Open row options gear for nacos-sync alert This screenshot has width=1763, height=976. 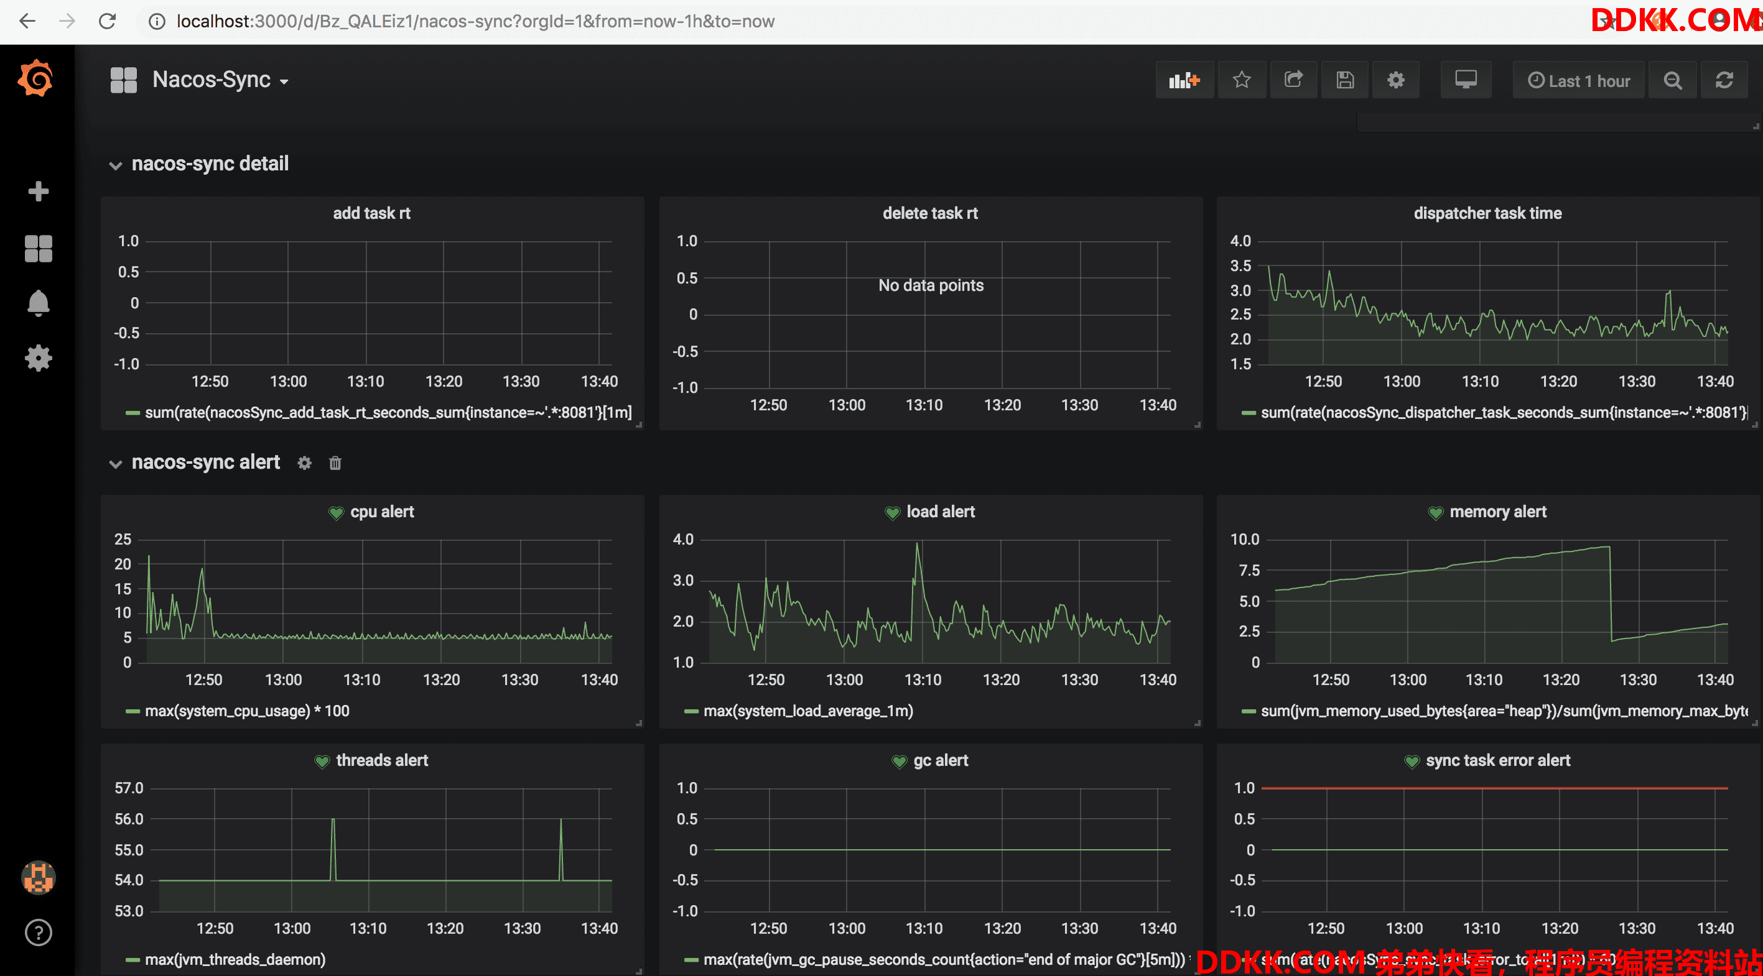click(x=305, y=463)
